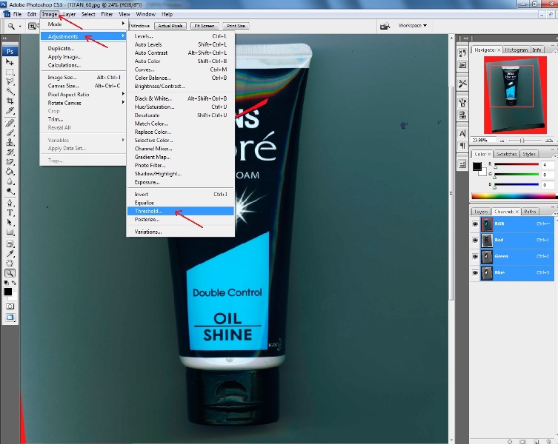Image resolution: width=558 pixels, height=444 pixels.
Task: Choose Threshold from the Adjustments submenu
Action: coord(148,211)
